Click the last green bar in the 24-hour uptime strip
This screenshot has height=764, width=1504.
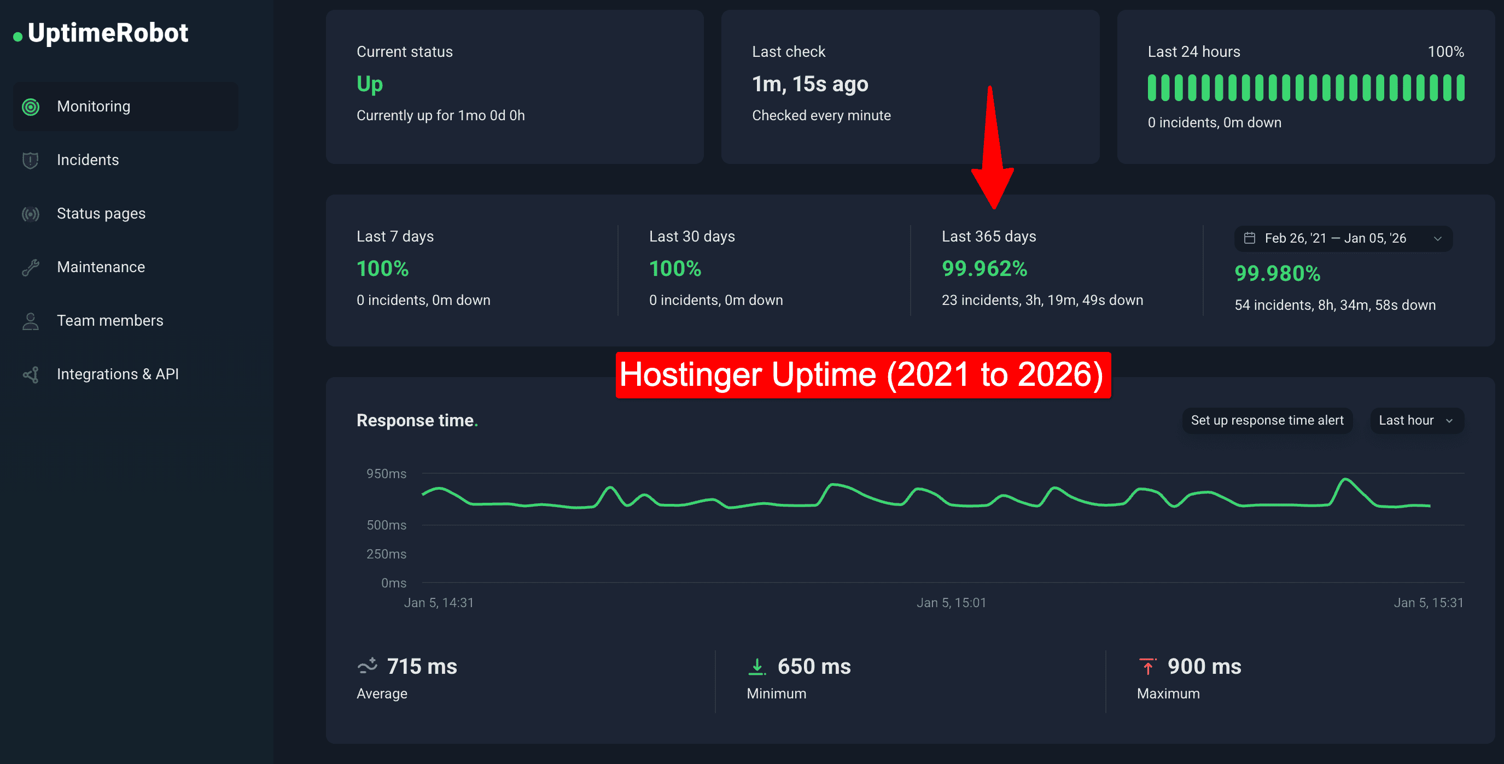pos(1460,87)
